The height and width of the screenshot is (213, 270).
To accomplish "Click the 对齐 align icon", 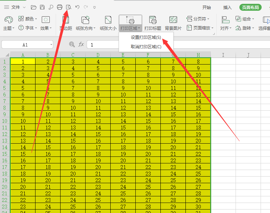I will 225,20.
